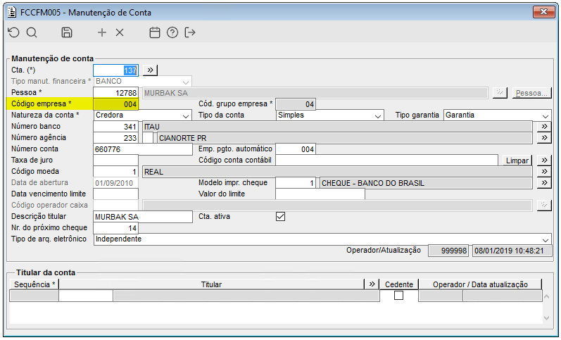Click the document icon in the title bar
The image size is (561, 340).
[12, 13]
